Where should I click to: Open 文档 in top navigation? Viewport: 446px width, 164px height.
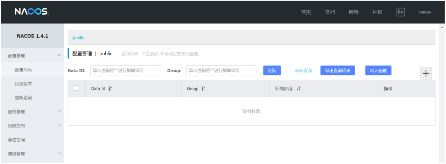click(x=330, y=12)
